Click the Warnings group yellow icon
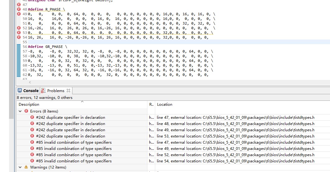The height and width of the screenshot is (172, 330). pyautogui.click(x=26, y=167)
